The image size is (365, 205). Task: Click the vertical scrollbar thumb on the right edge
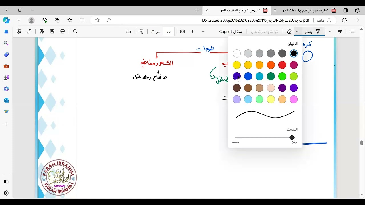(362, 143)
